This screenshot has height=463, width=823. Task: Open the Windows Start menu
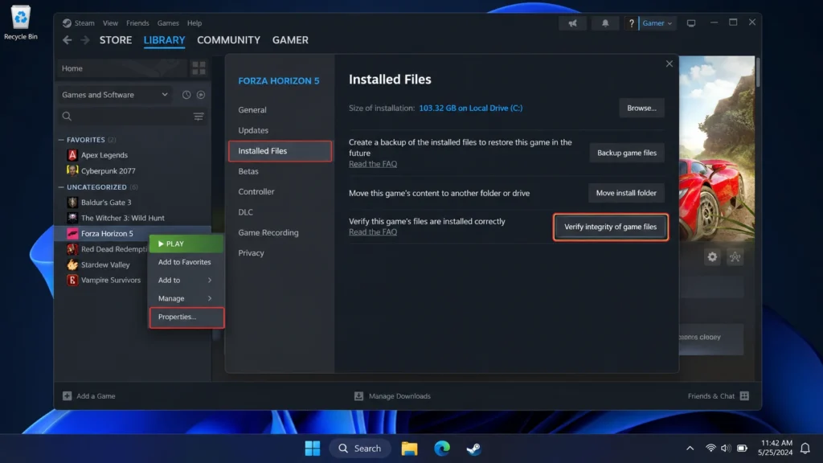(x=313, y=449)
